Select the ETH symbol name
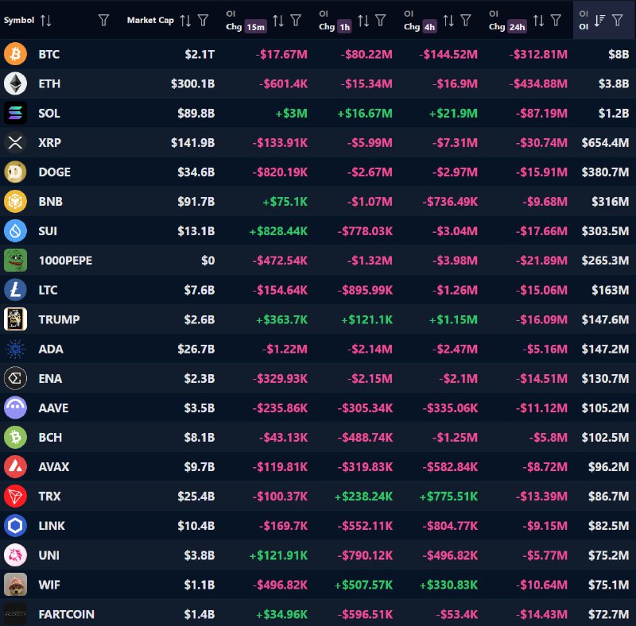The width and height of the screenshot is (636, 626). click(x=49, y=84)
